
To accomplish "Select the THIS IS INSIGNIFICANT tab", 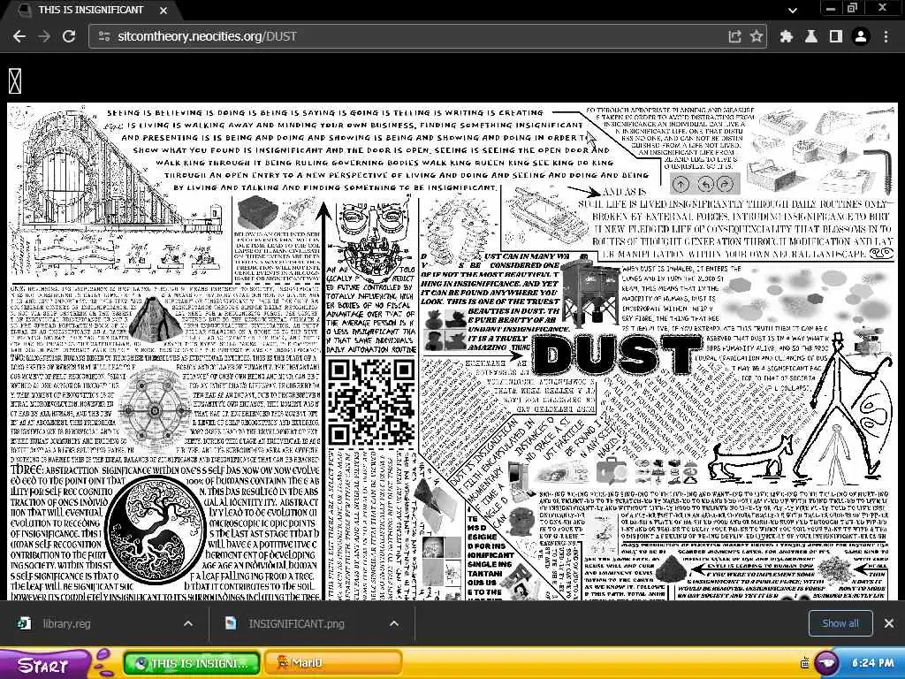I will pos(89,11).
